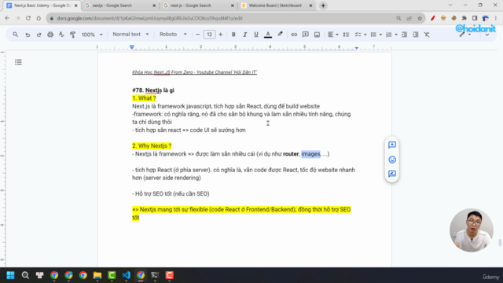Screen dimensions: 503x283
Task: Open the highlight color picker
Action: [280, 35]
